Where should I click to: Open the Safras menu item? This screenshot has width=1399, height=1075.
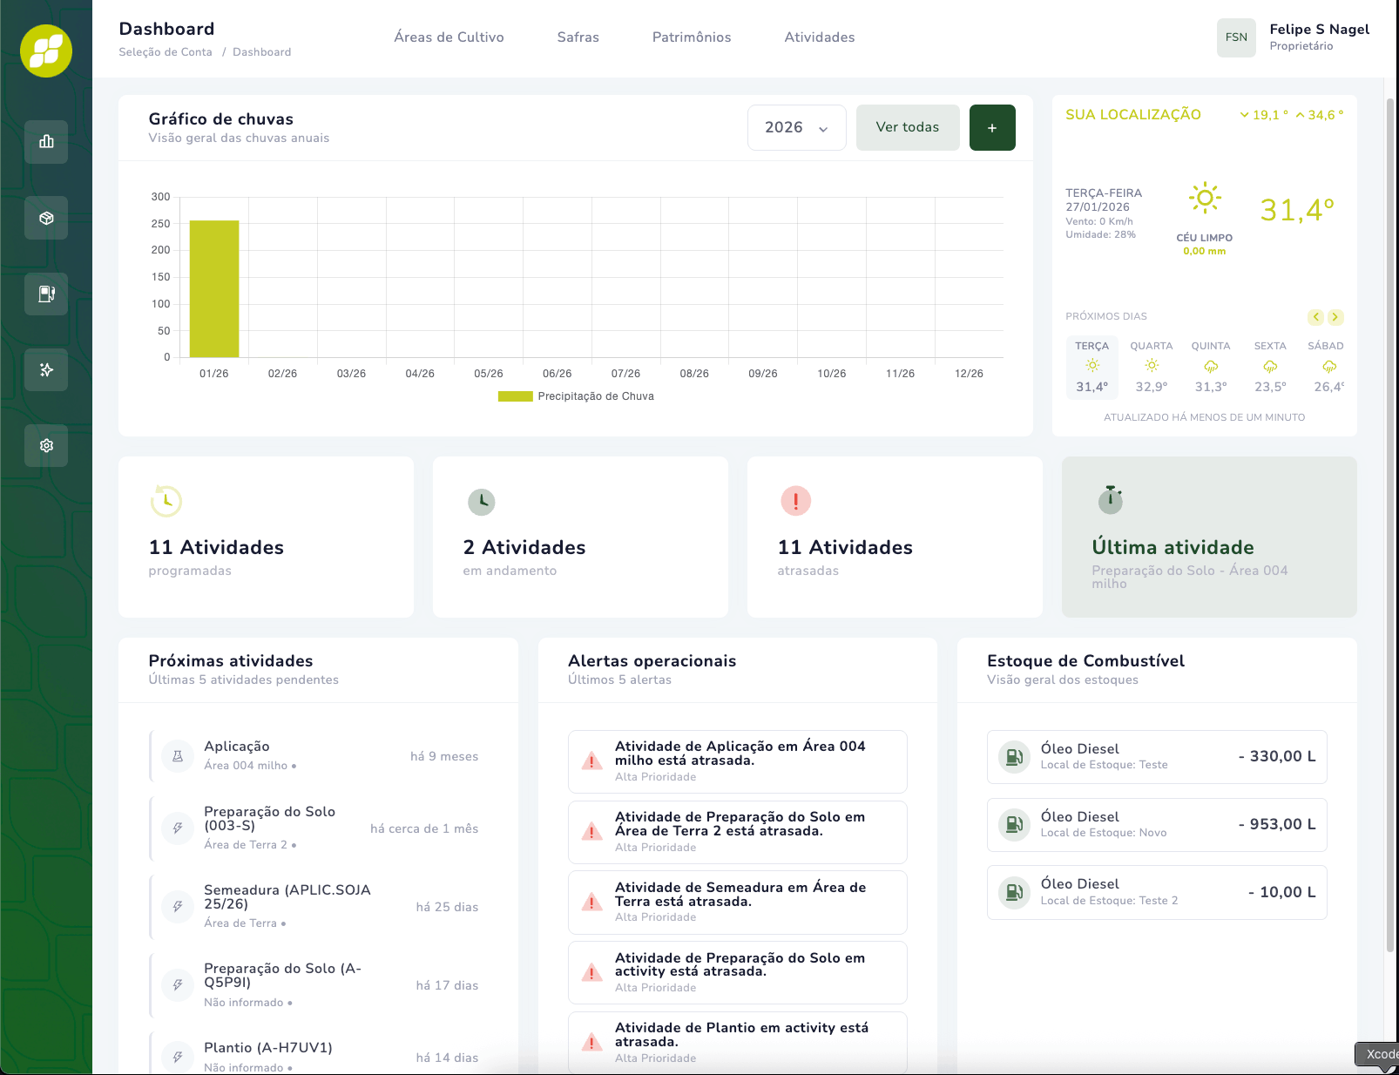[x=578, y=37]
